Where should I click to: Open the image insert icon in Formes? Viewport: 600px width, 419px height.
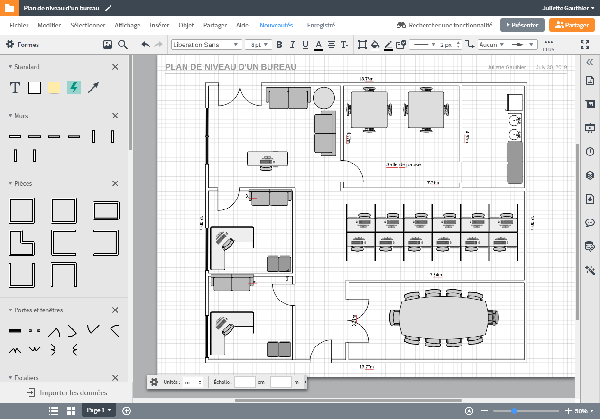(108, 45)
